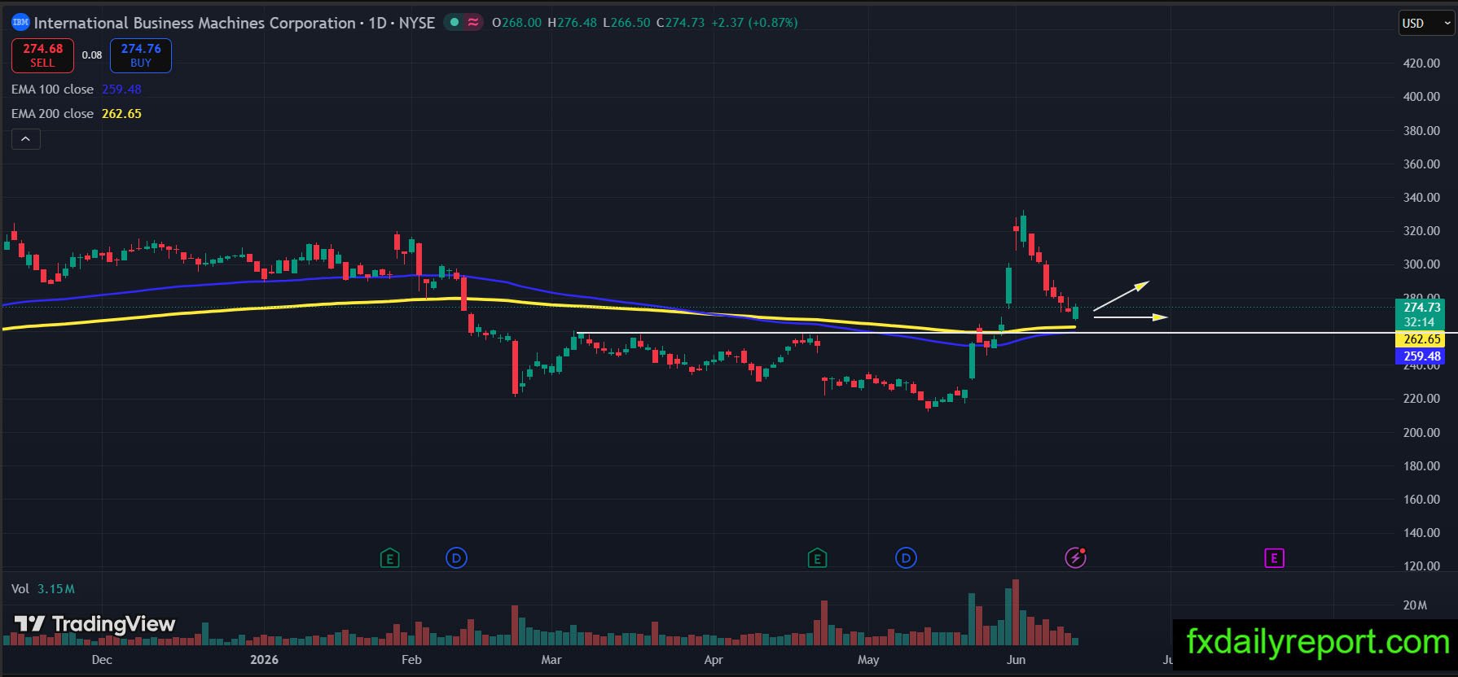The width and height of the screenshot is (1458, 677).
Task: Click the TradingView logo
Action: point(95,624)
